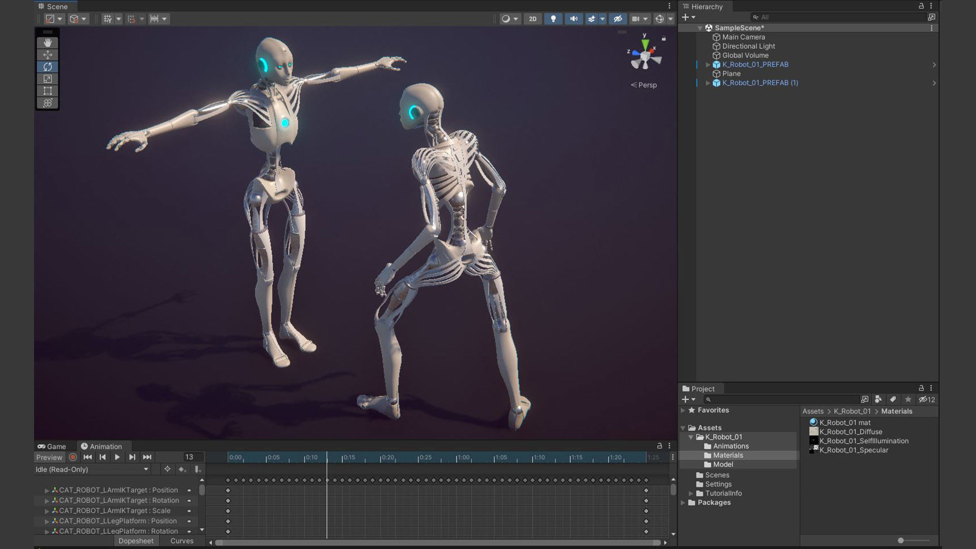Image resolution: width=976 pixels, height=549 pixels.
Task: Lock the Hierarchy panel
Action: (921, 6)
